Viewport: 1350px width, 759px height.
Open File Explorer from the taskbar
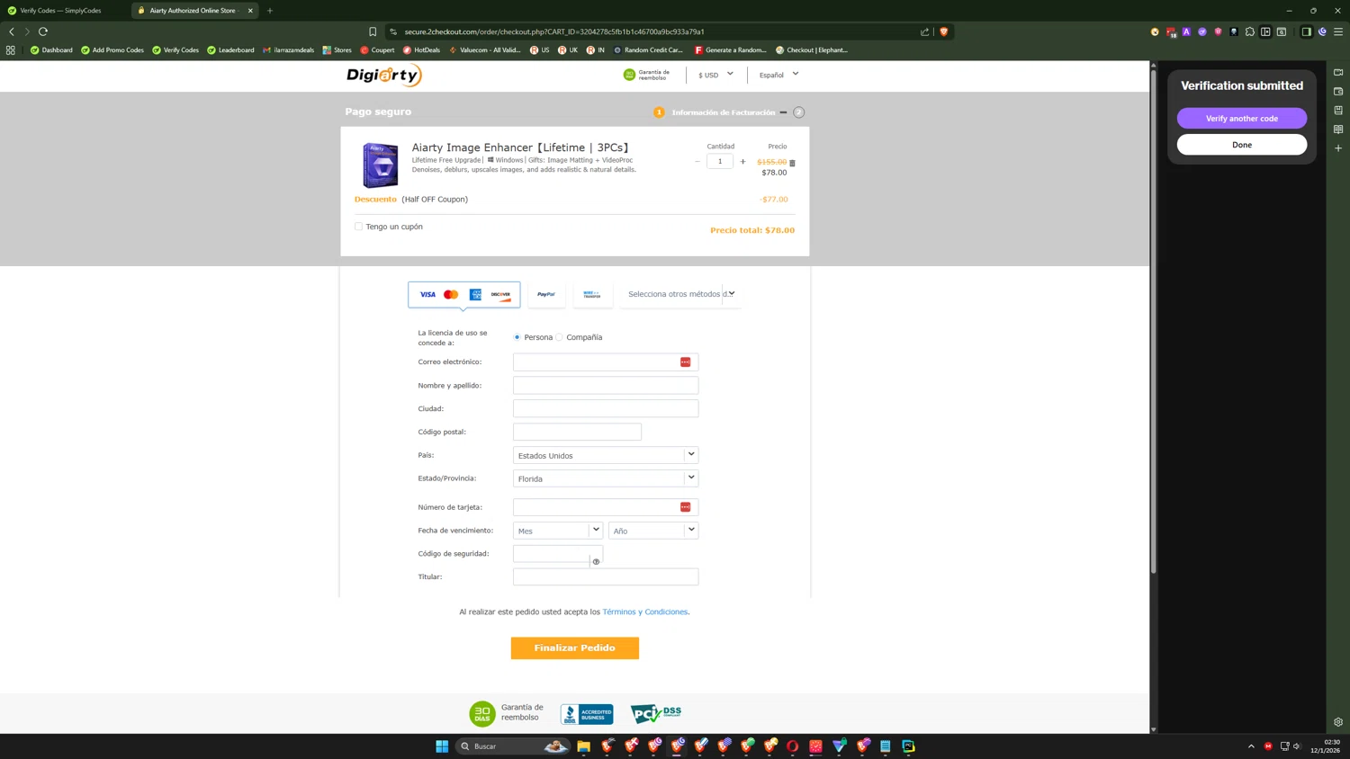tap(583, 746)
